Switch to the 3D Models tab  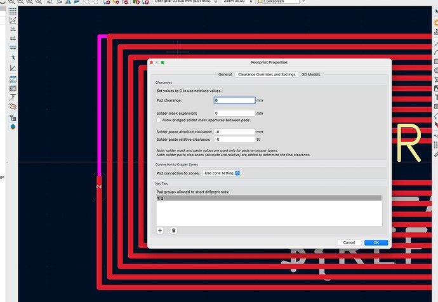click(x=311, y=74)
